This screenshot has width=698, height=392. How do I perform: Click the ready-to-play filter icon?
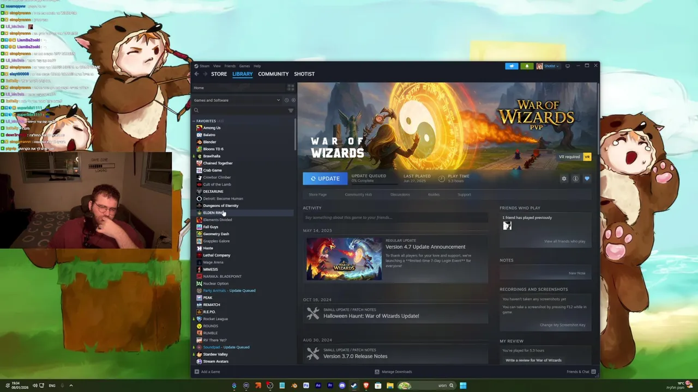293,100
